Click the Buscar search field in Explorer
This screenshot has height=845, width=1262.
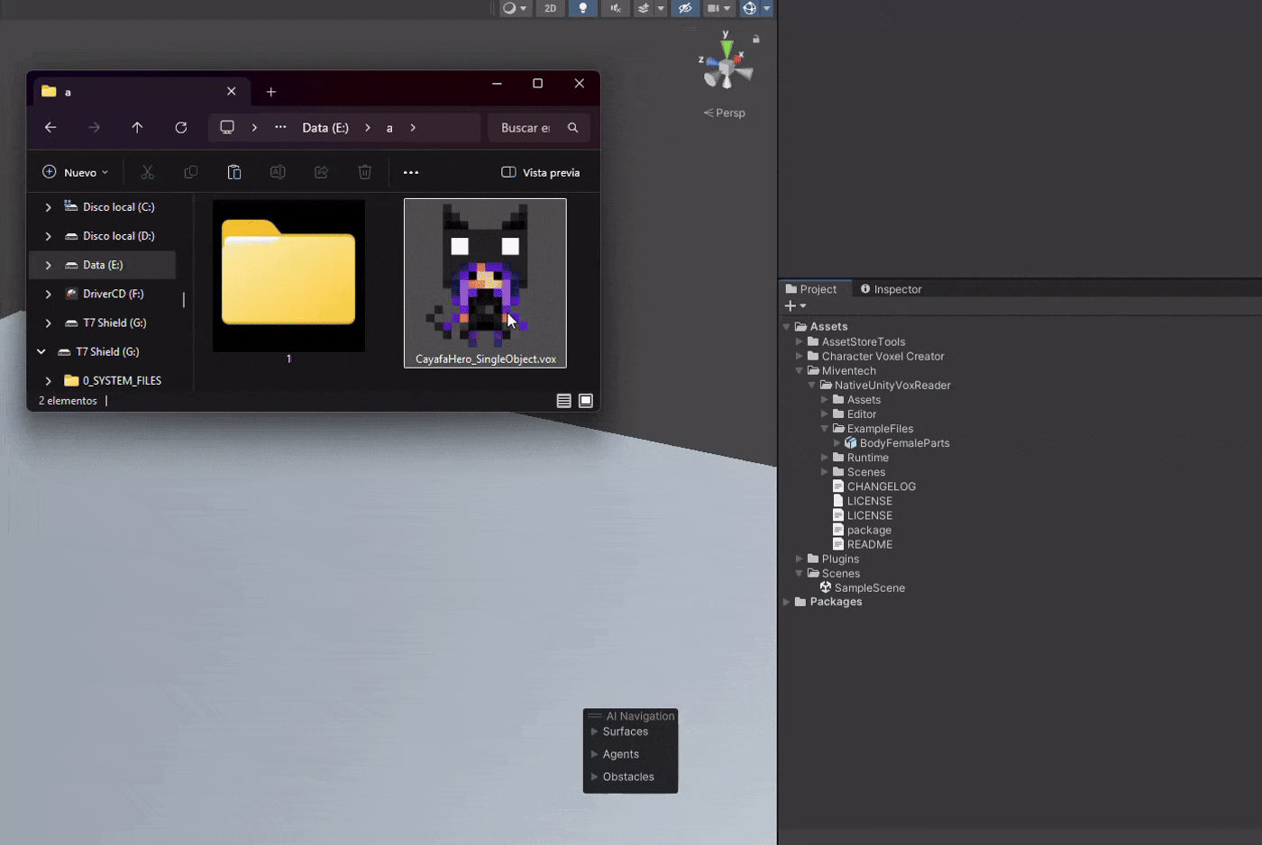coord(532,127)
